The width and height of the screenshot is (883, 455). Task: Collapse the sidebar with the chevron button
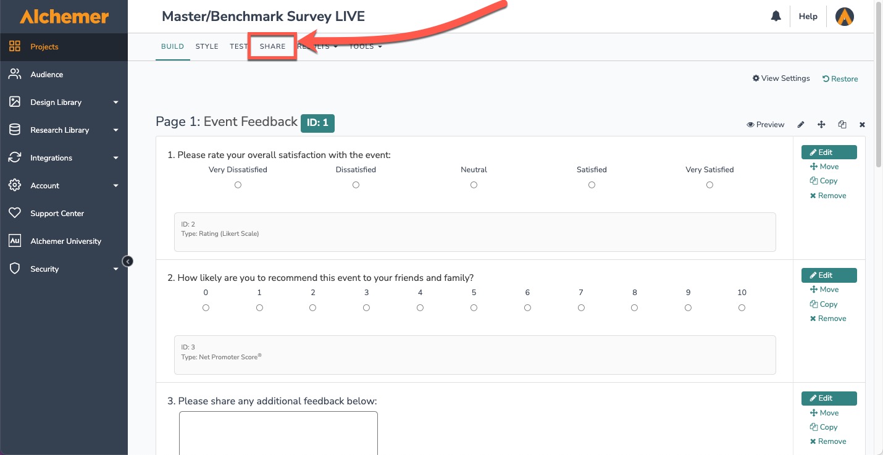tap(128, 261)
